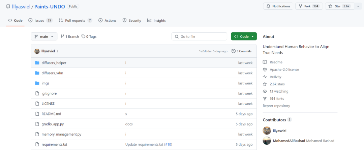Open the diffusers_vdm folder
This screenshot has height=150, width=364.
(x=52, y=73)
